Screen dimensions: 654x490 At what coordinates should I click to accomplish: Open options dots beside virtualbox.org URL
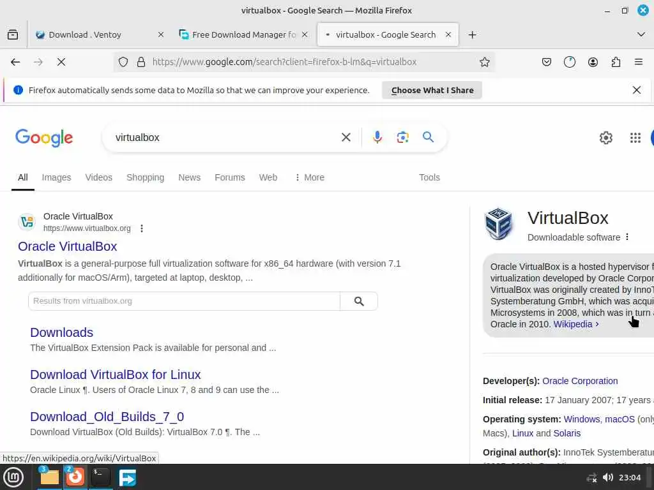(142, 228)
